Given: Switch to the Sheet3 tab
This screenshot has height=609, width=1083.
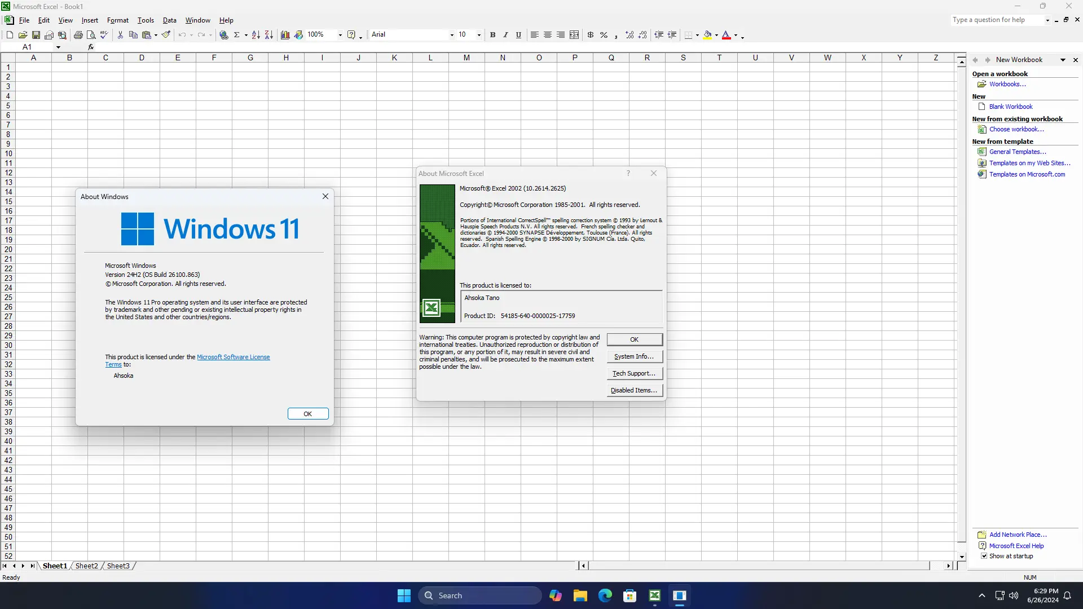Looking at the screenshot, I should click(x=118, y=566).
